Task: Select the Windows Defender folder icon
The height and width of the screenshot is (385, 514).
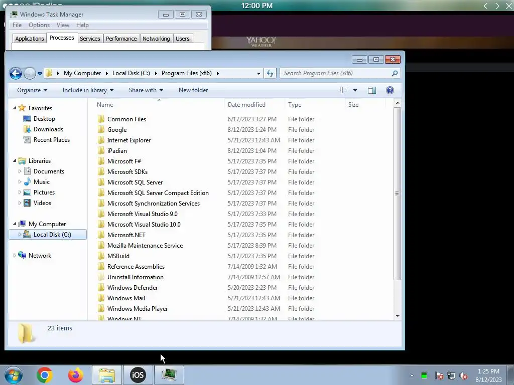Action: [101, 287]
